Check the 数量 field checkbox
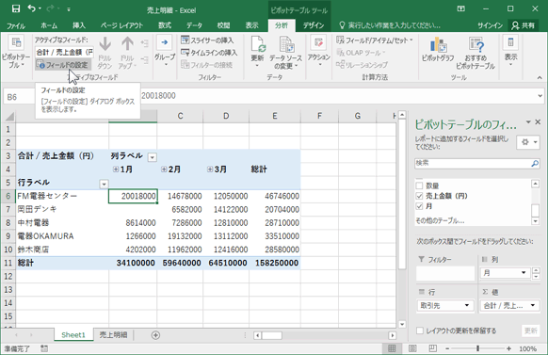 point(419,186)
